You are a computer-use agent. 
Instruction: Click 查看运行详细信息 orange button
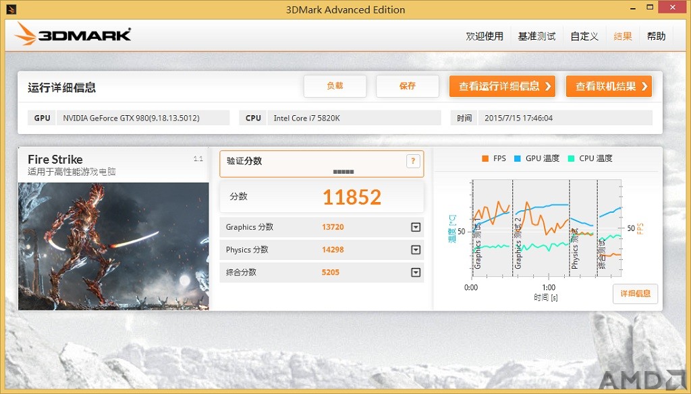tap(502, 86)
